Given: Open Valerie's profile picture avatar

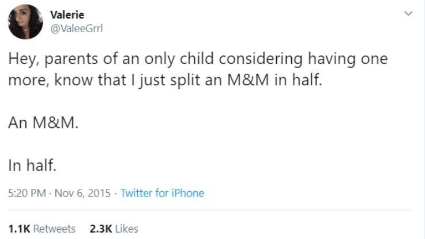Looking at the screenshot, I should (25, 22).
